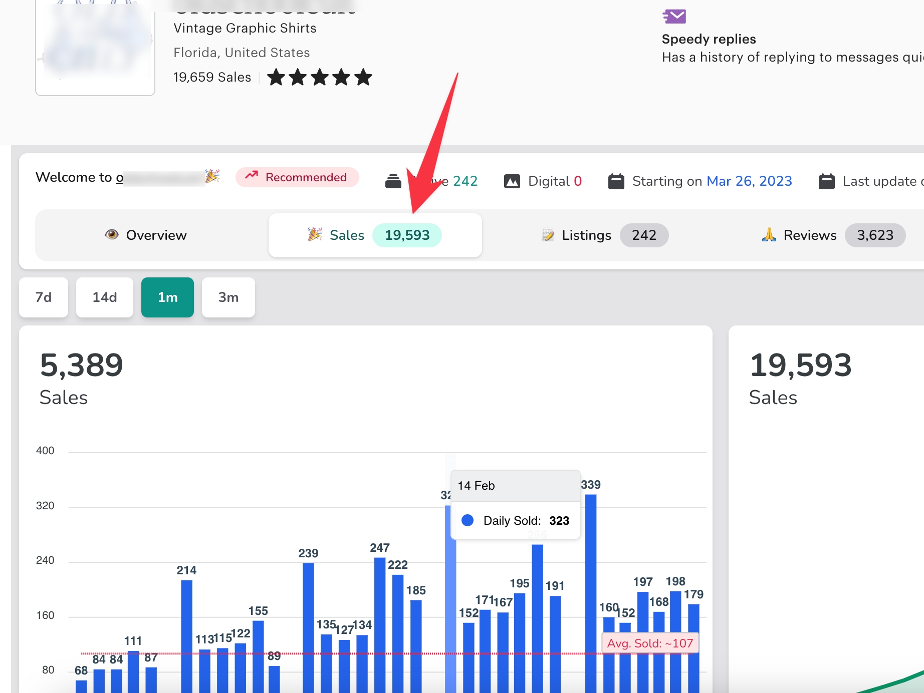The width and height of the screenshot is (924, 693).
Task: Click the tallest chart bar labeled 339
Action: 591,591
